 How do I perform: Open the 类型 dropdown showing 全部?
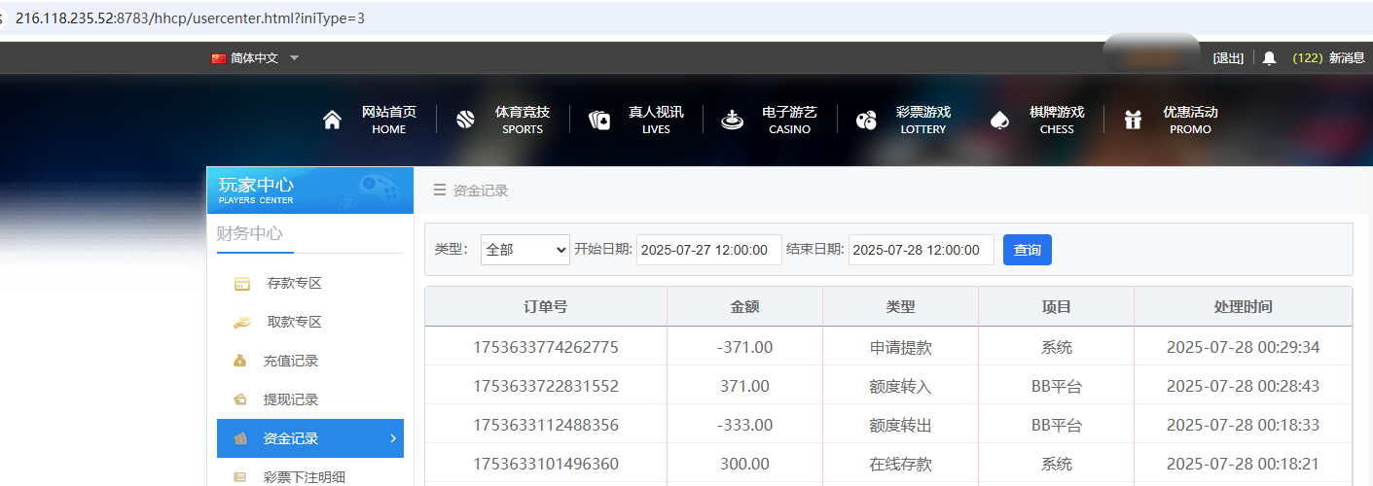(525, 250)
